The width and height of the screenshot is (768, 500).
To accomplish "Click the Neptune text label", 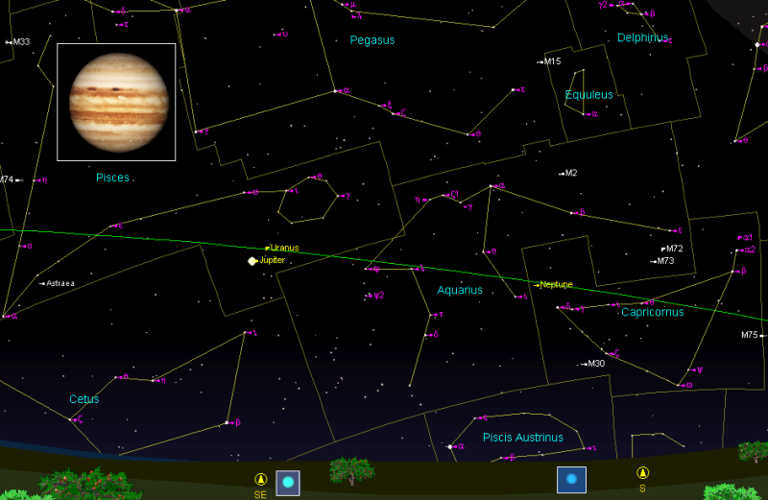I will pos(556,284).
